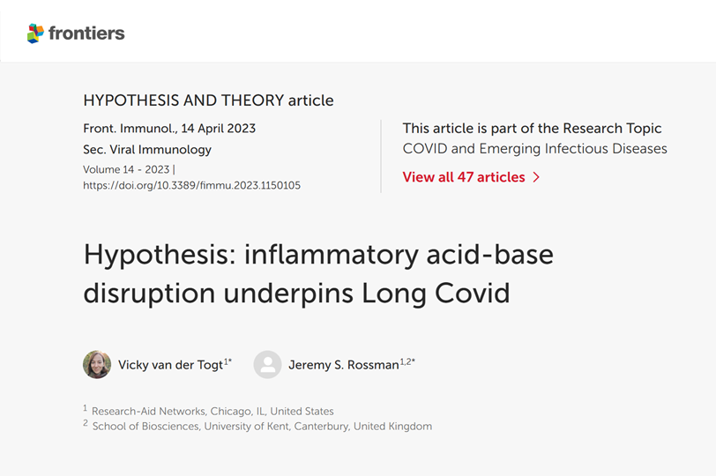Follow the doi.org article DOI link
The width and height of the screenshot is (716, 476).
click(191, 185)
